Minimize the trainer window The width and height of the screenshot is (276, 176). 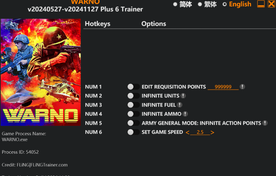pos(261,4)
